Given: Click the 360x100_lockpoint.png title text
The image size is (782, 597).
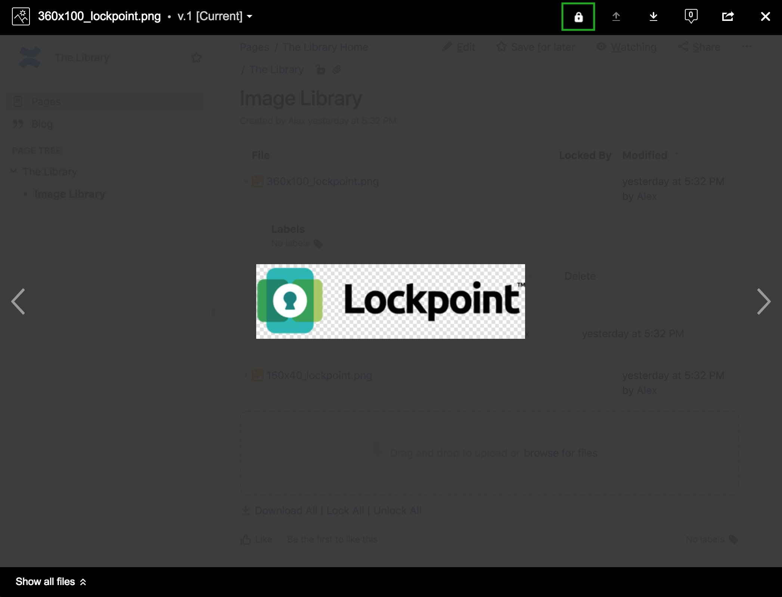Looking at the screenshot, I should [x=99, y=16].
